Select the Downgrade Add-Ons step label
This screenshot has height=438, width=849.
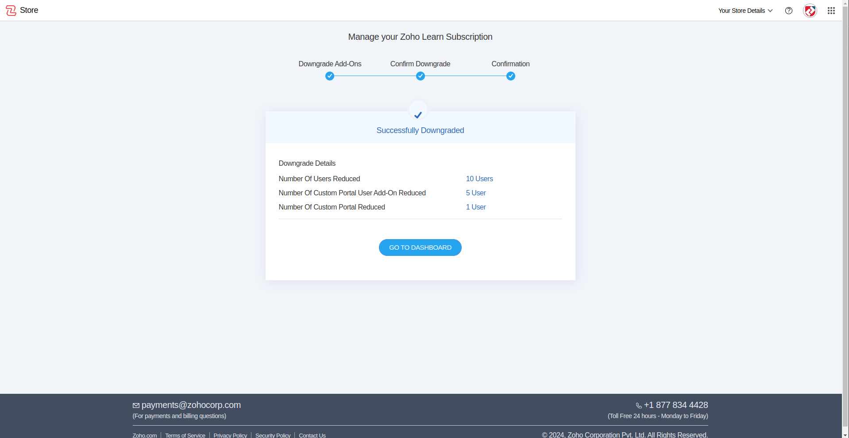coord(330,64)
